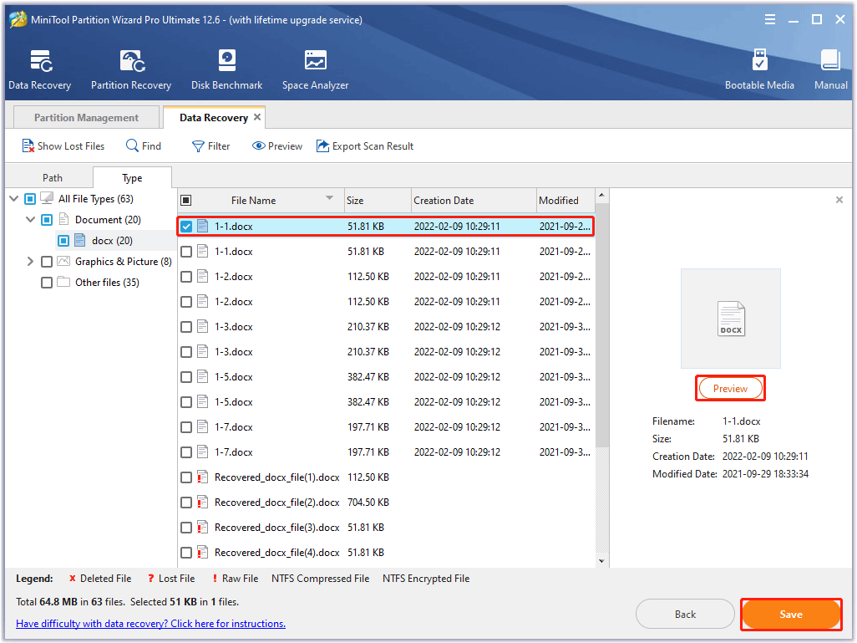
Task: Toggle the All File Types checkbox
Action: click(30, 199)
